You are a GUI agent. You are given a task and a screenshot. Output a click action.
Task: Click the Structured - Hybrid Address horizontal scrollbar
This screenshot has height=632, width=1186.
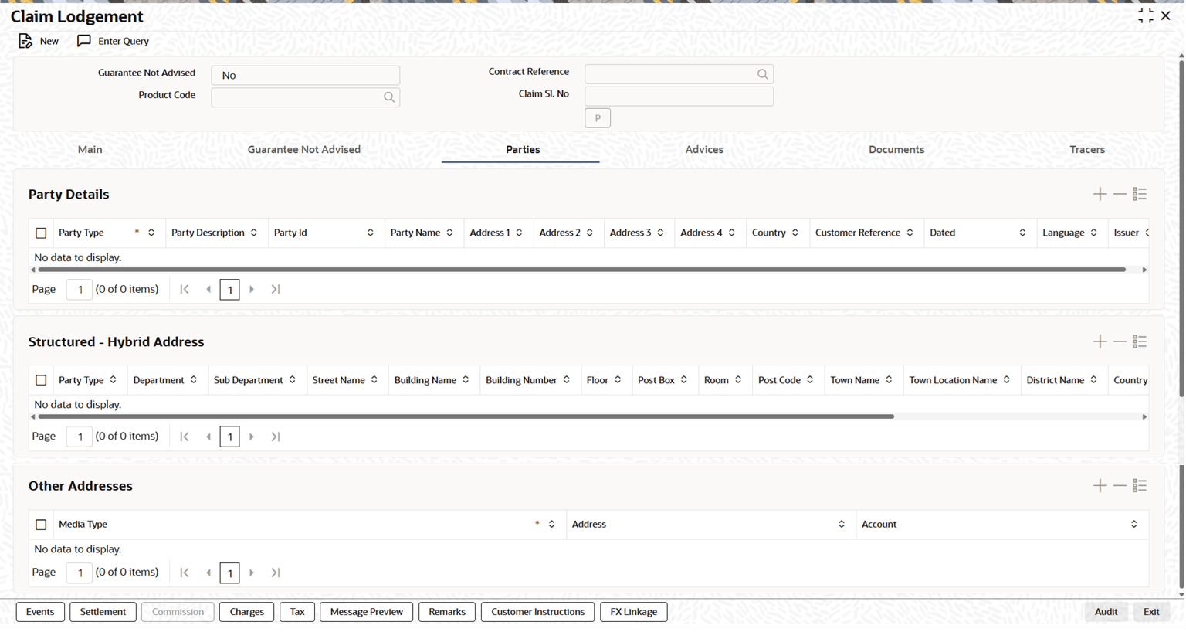click(466, 416)
